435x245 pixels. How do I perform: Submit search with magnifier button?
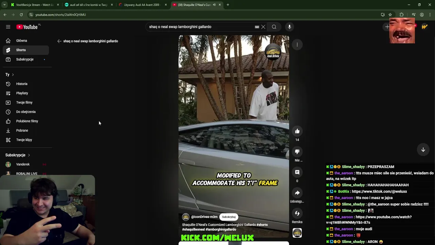click(274, 27)
